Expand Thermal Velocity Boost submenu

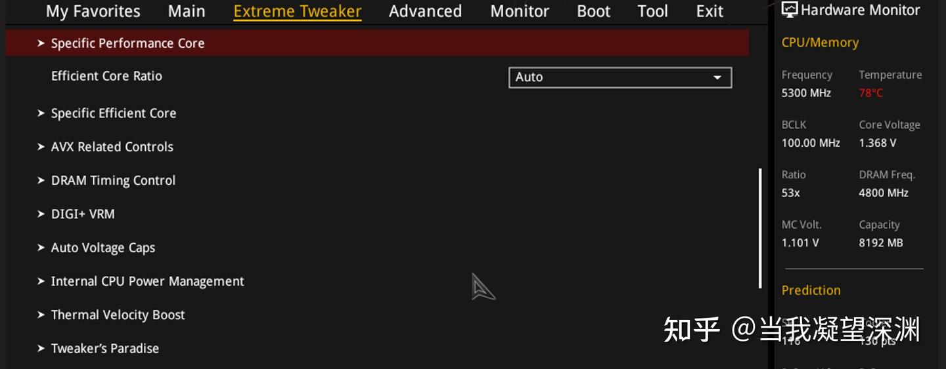(118, 315)
